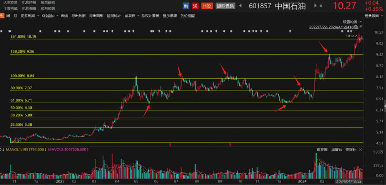Image resolution: width=386 pixels, height=185 pixels.
Task: Click the pin icon beside date range
Action: (361, 27)
